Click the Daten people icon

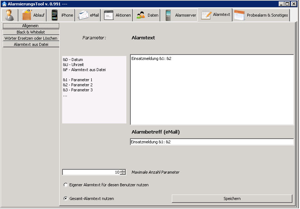point(141,15)
